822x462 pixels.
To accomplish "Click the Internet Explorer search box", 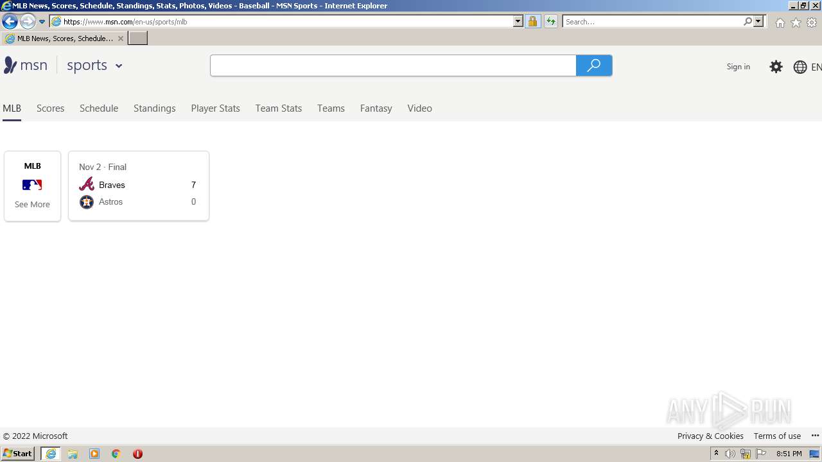I will point(652,22).
